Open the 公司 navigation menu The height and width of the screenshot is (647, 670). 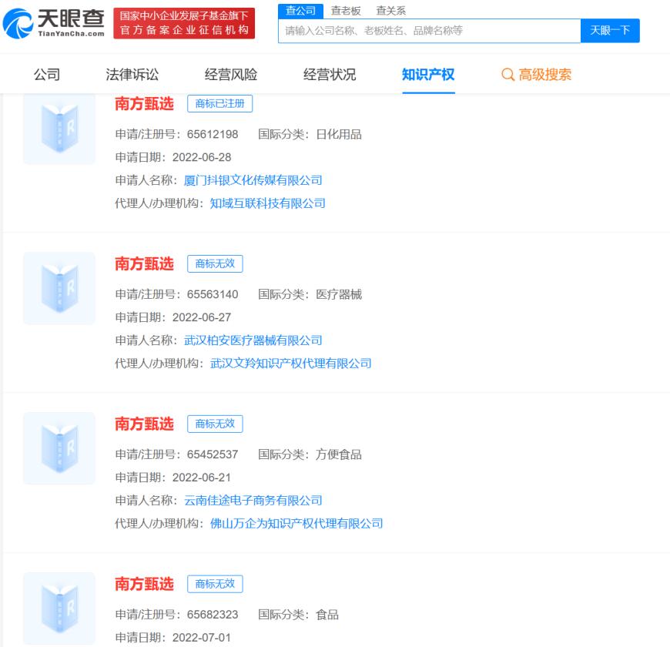pos(47,75)
